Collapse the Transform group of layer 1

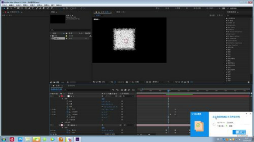[x=62, y=99]
